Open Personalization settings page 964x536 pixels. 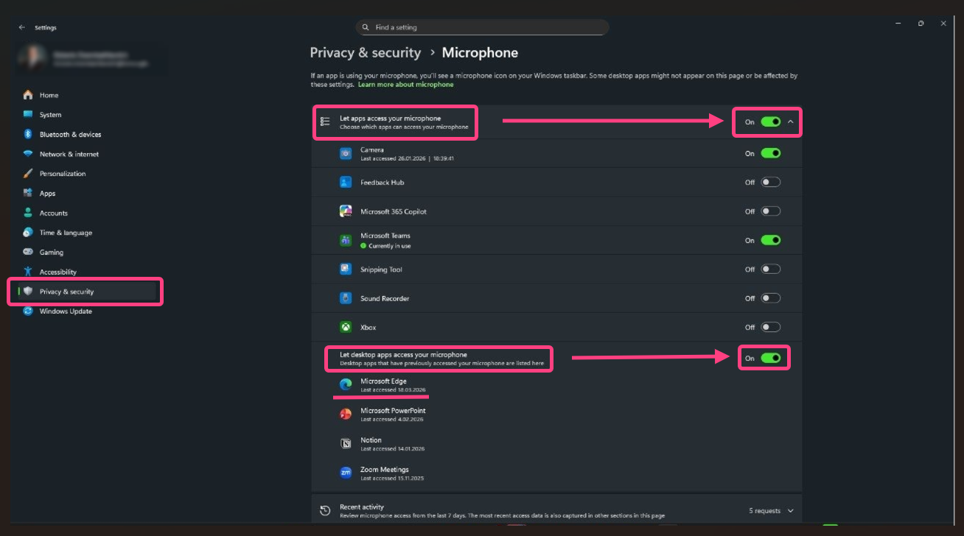(x=63, y=174)
